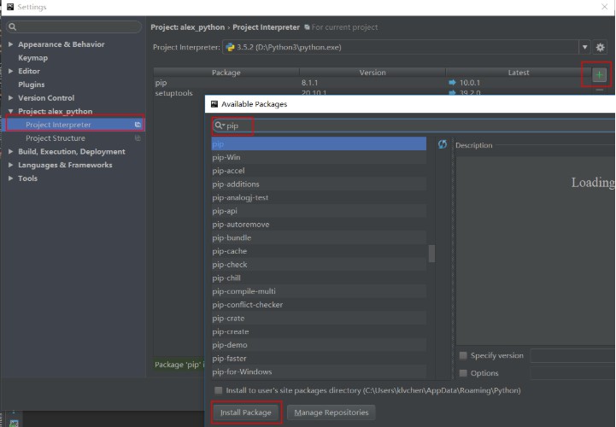
Task: Click the Settings window title icon
Action: [10, 7]
